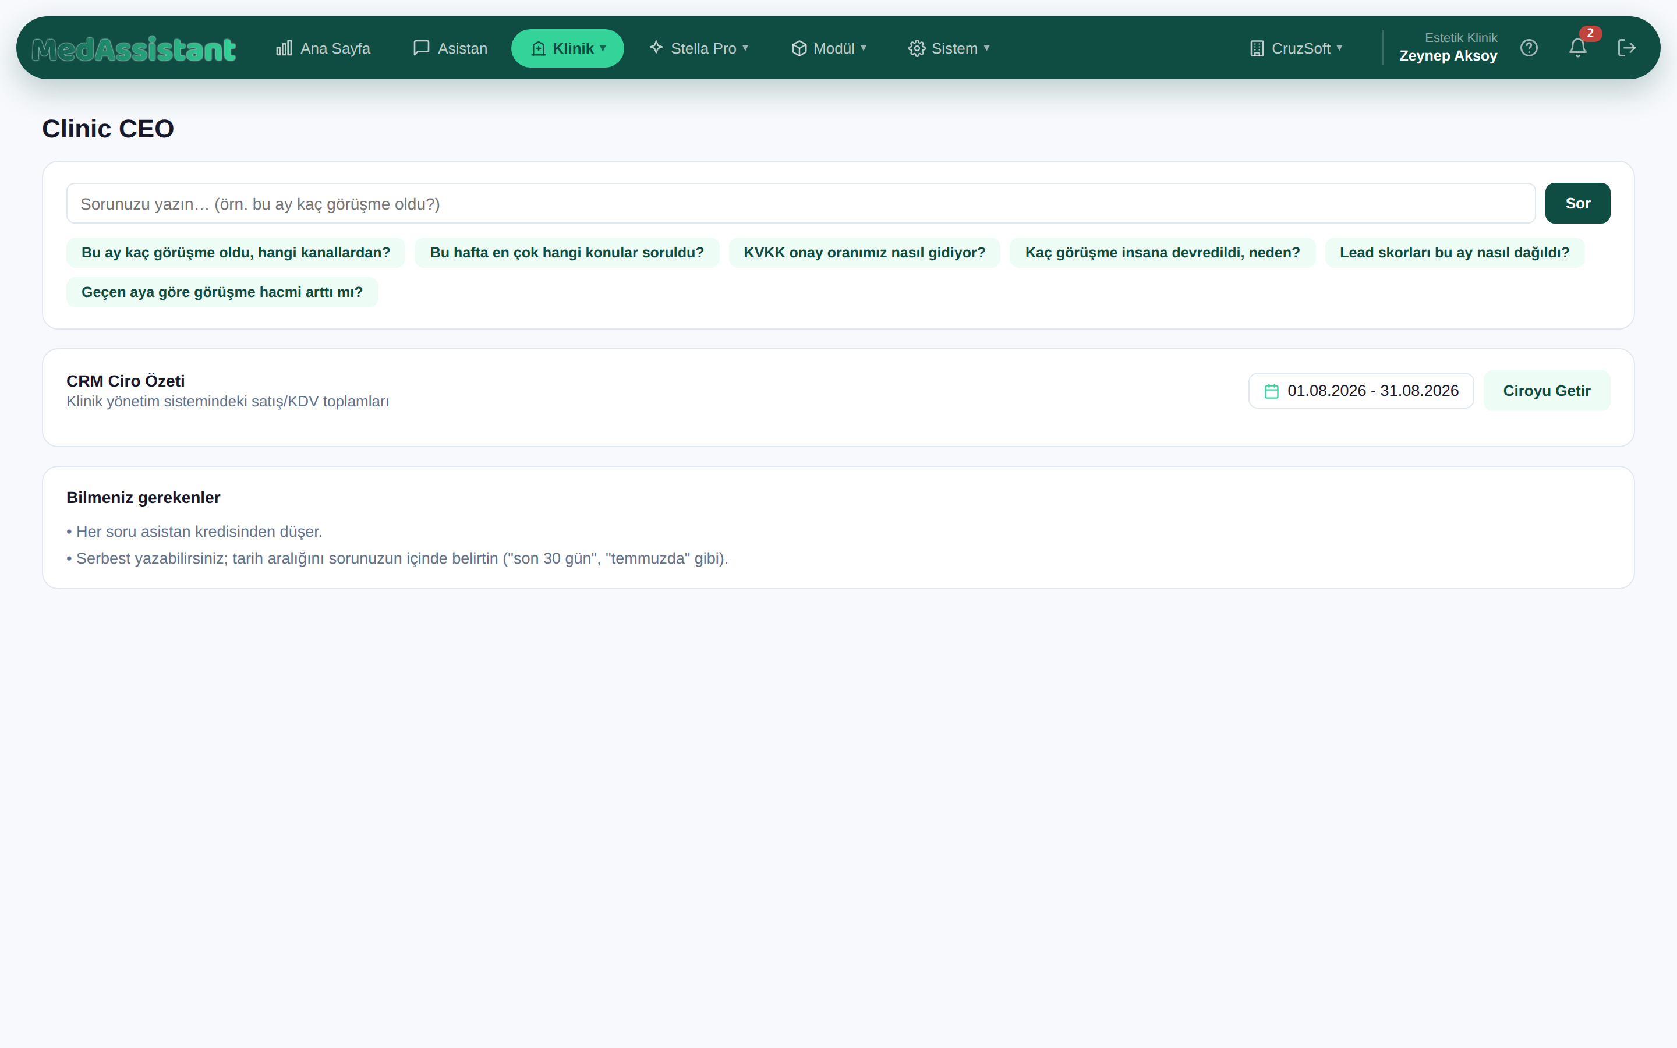Click the sparkle icon beside Stella Pro

[656, 48]
